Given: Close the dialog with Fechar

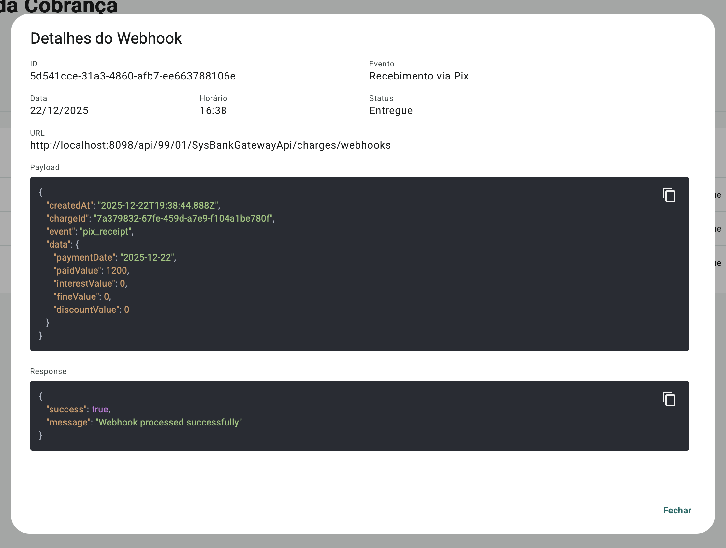Looking at the screenshot, I should pyautogui.click(x=677, y=510).
